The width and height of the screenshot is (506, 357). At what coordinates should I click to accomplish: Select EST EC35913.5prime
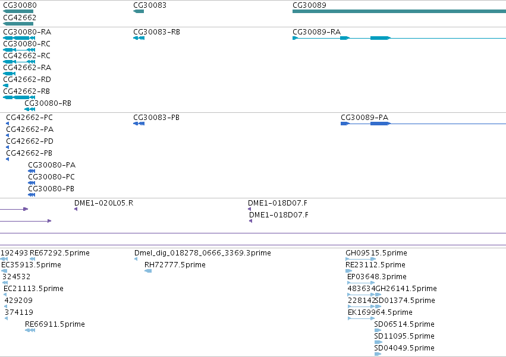coord(32,265)
